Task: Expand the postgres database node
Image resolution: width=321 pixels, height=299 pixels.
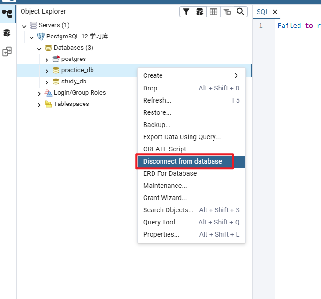Action: pos(46,60)
